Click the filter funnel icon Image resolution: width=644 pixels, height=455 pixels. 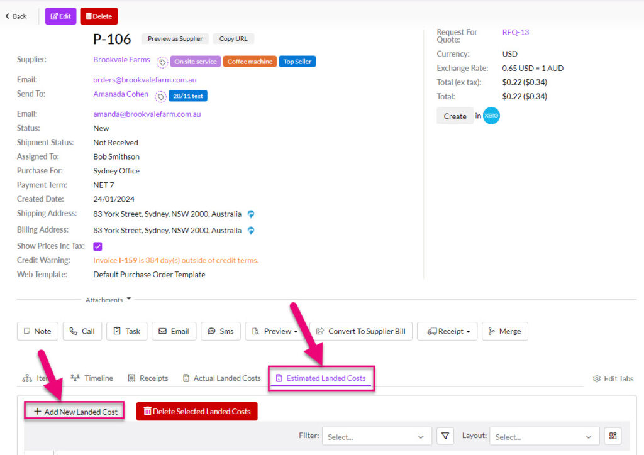point(445,436)
